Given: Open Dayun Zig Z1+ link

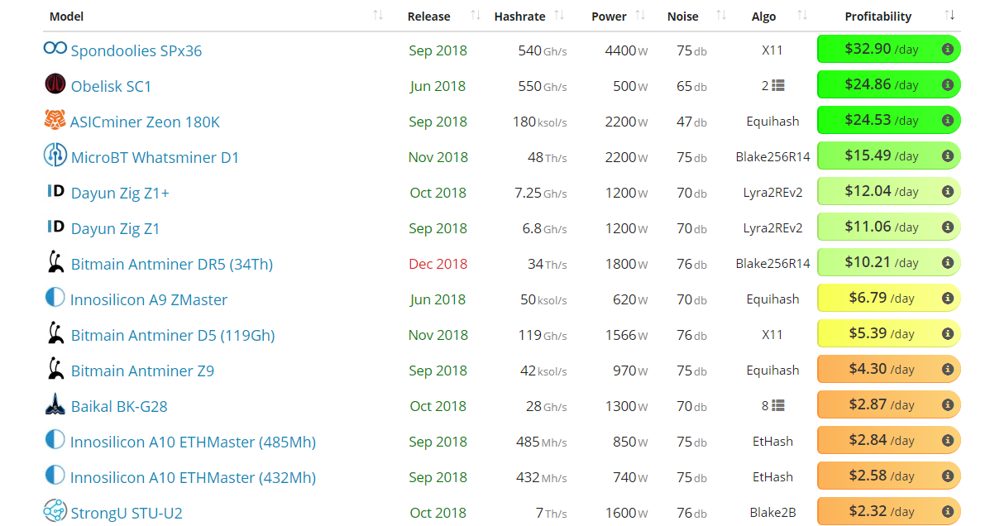Looking at the screenshot, I should pyautogui.click(x=120, y=194).
